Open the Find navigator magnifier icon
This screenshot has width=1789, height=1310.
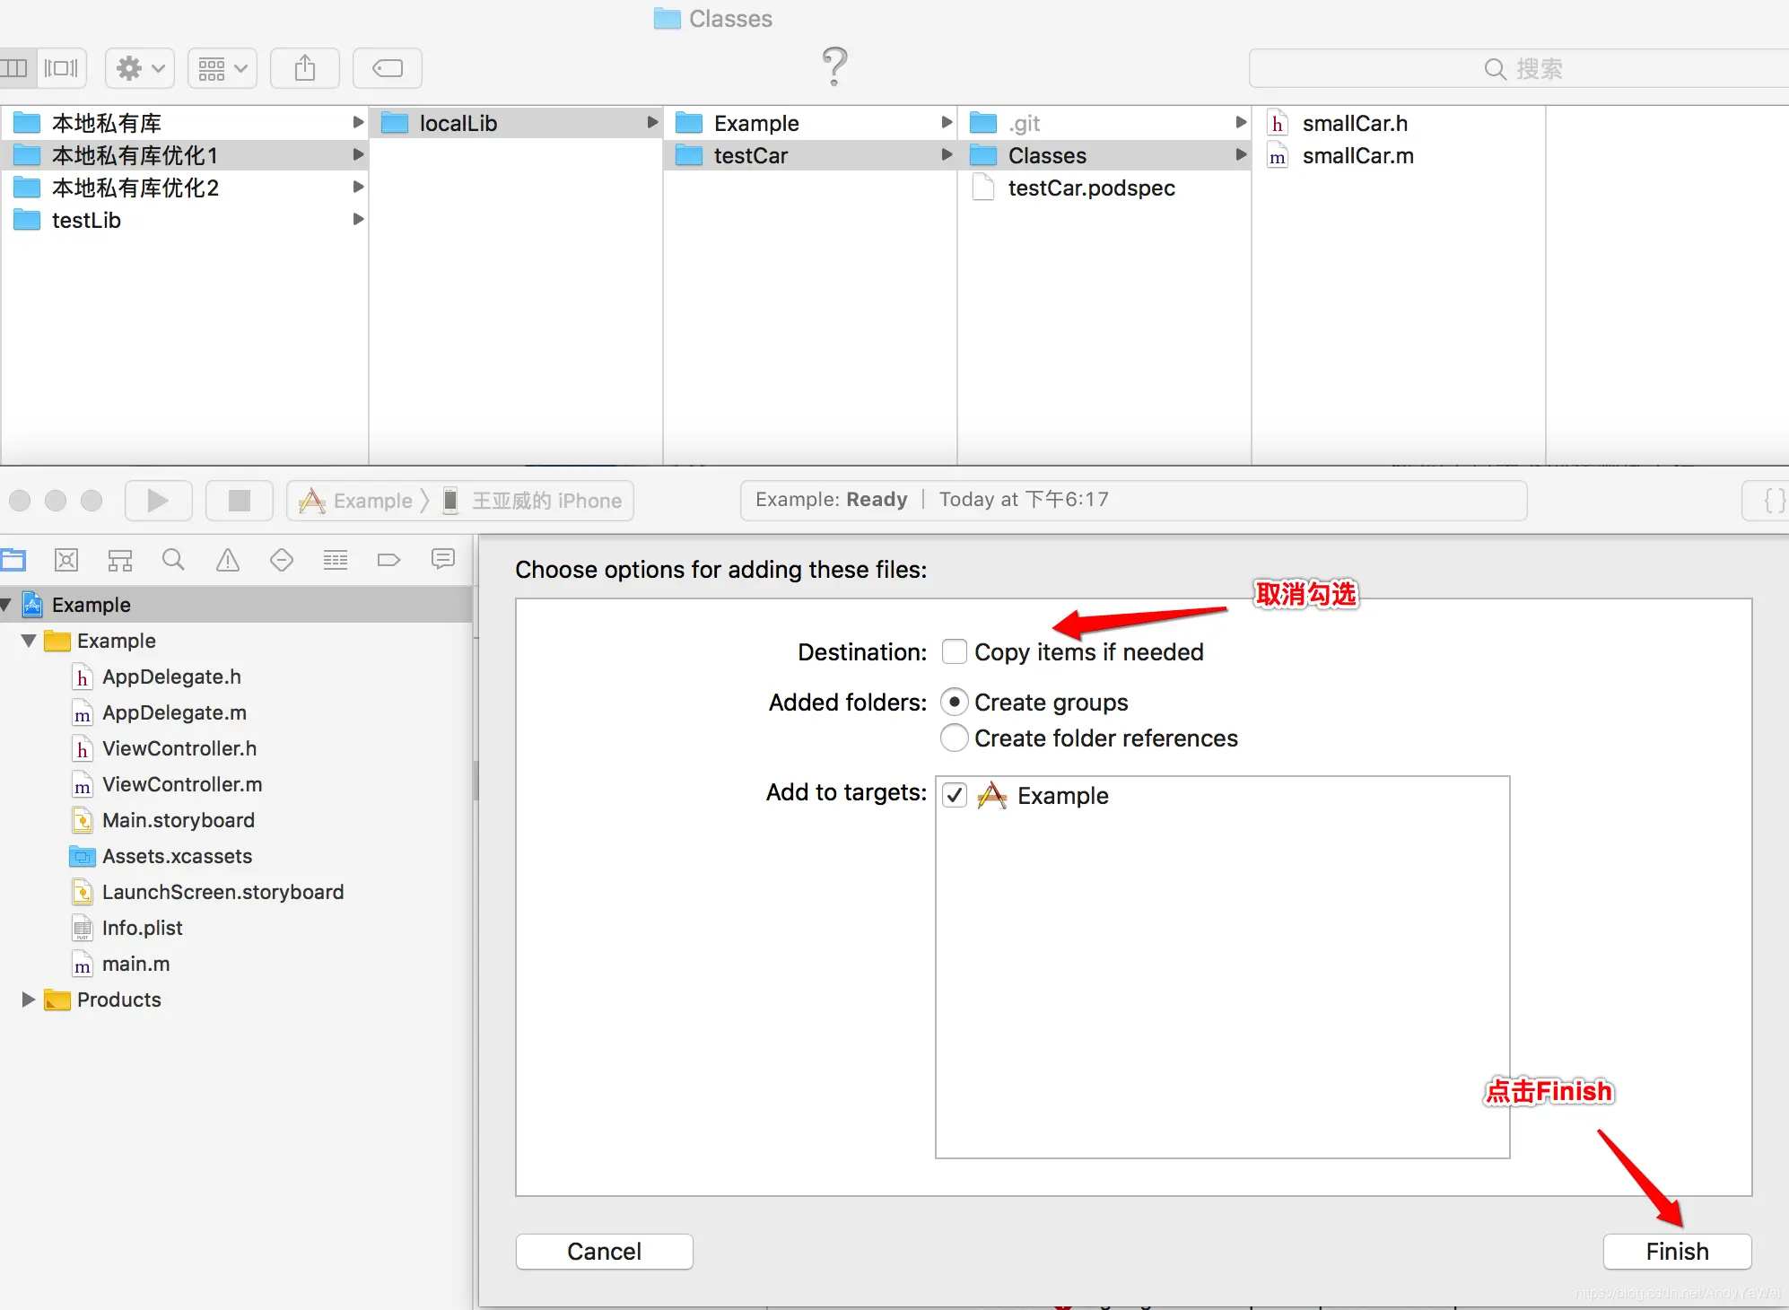click(x=173, y=561)
